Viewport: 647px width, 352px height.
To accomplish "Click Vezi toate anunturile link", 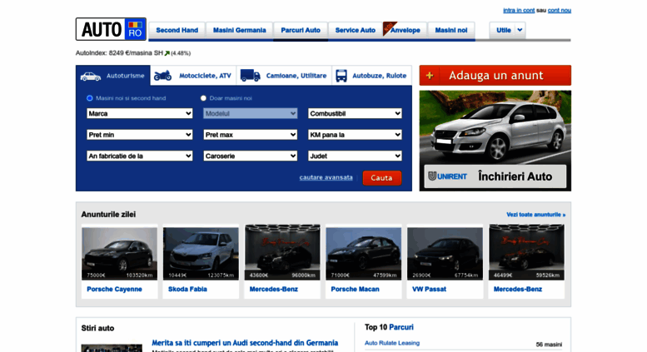I will click(x=535, y=215).
